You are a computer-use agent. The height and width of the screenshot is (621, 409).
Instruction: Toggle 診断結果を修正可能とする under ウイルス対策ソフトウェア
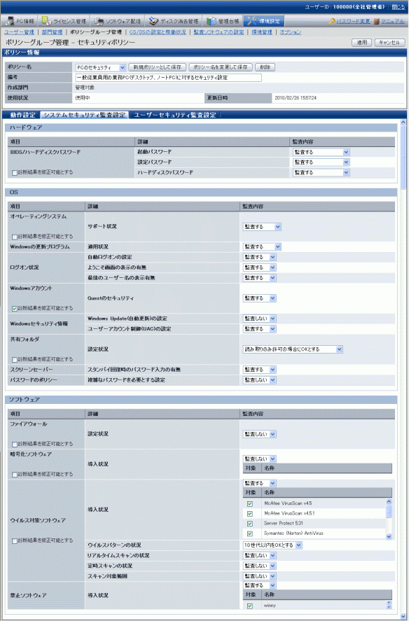[15, 541]
